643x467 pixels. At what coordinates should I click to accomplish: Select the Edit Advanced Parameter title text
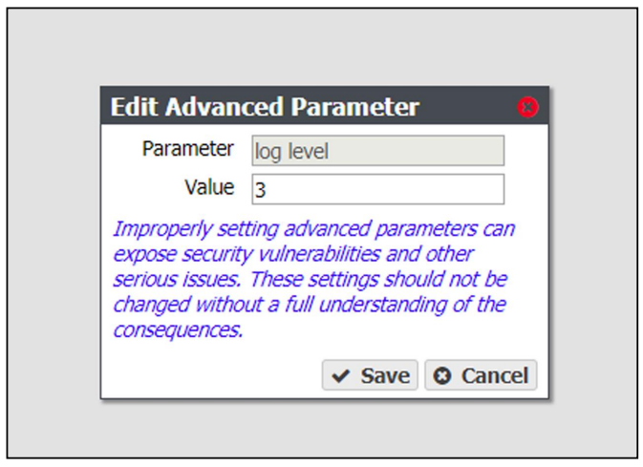(265, 107)
